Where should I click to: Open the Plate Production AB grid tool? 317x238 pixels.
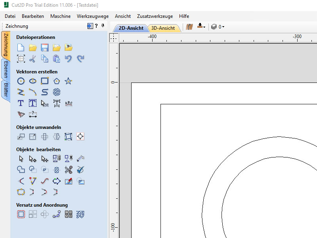click(69, 214)
